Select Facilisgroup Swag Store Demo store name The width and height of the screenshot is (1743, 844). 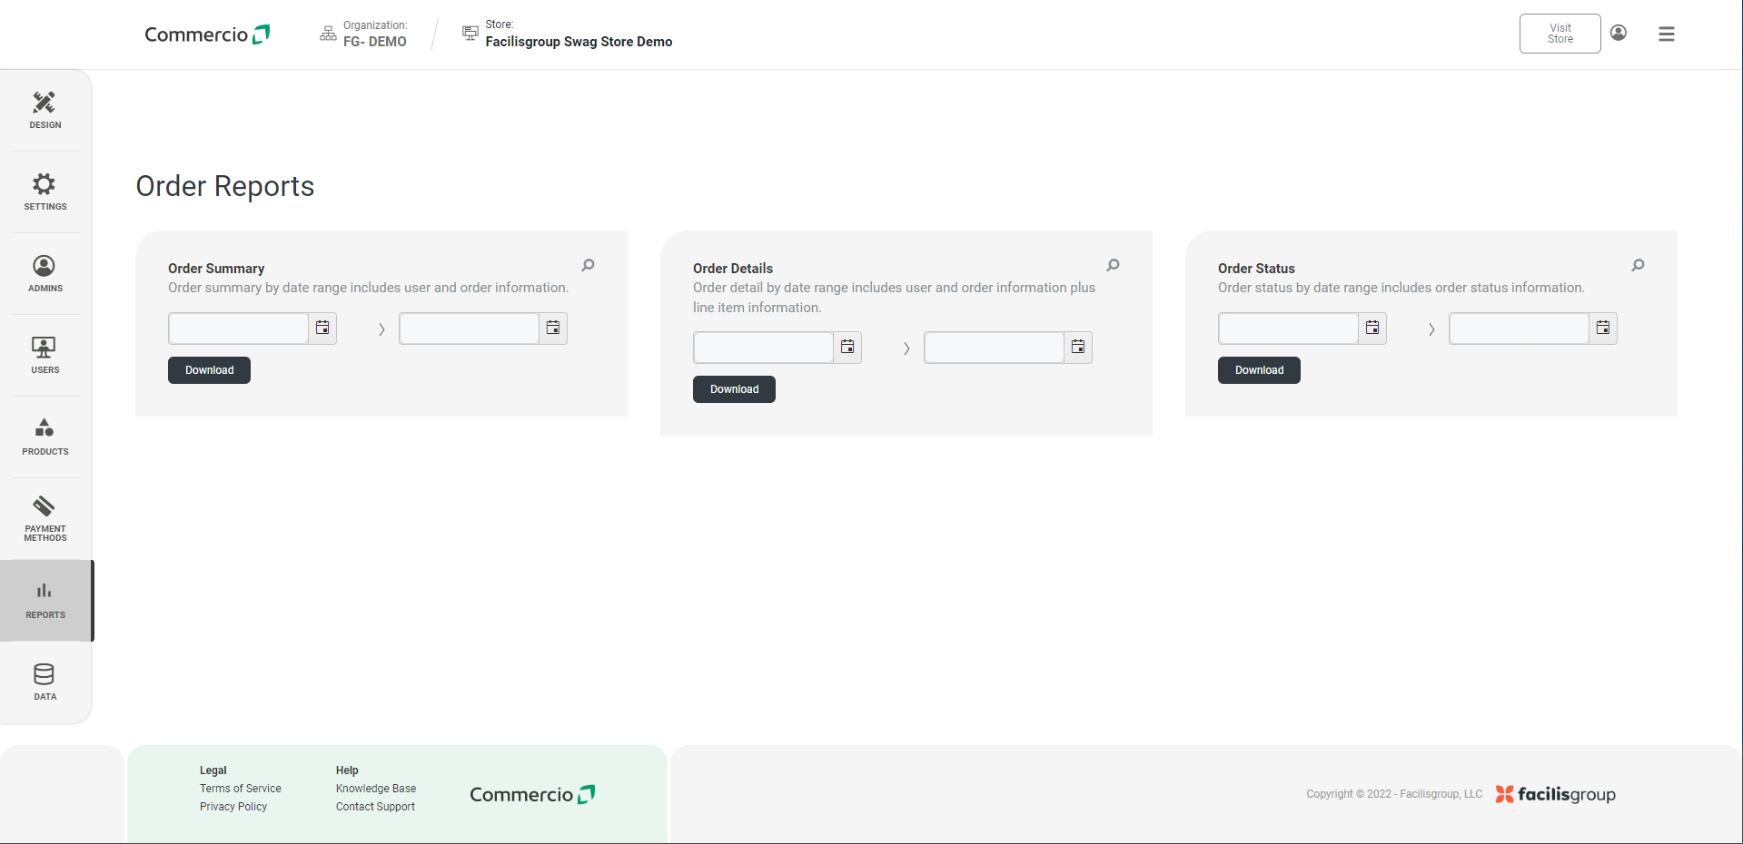[x=579, y=42]
